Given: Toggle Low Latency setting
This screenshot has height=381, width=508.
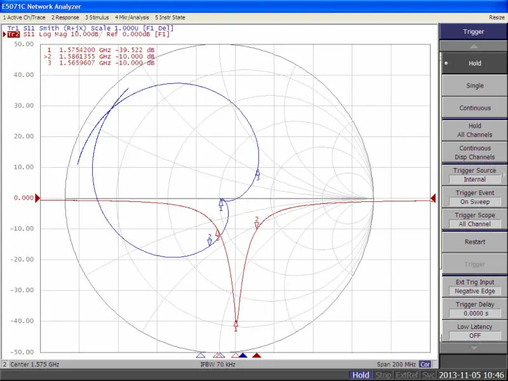Looking at the screenshot, I should point(474,331).
